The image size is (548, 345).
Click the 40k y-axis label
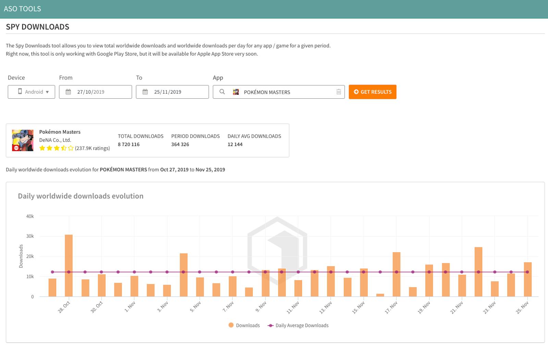click(x=30, y=216)
